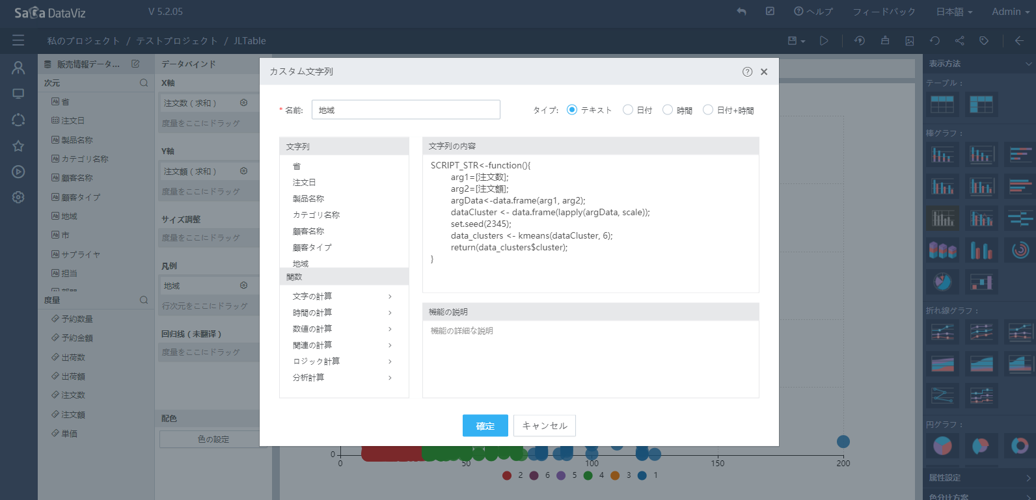Select the 日付 type radio button
The image size is (1036, 500).
click(628, 110)
